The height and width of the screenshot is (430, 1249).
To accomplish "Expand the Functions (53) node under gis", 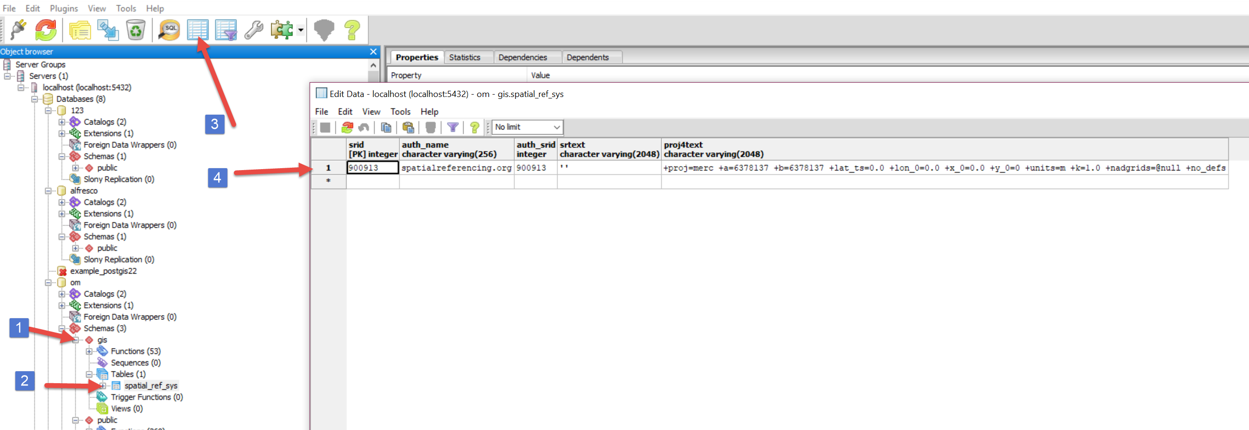I will 89,352.
